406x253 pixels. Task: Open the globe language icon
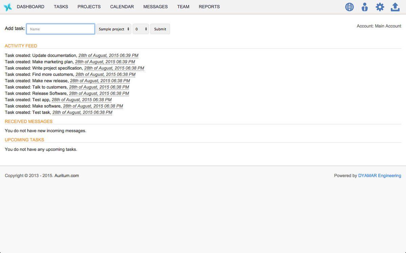point(349,7)
